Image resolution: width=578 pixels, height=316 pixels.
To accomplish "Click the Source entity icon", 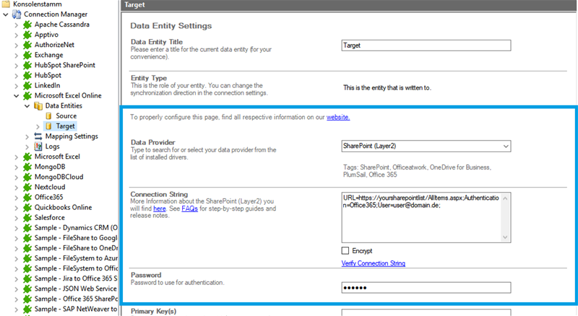I will click(x=48, y=115).
